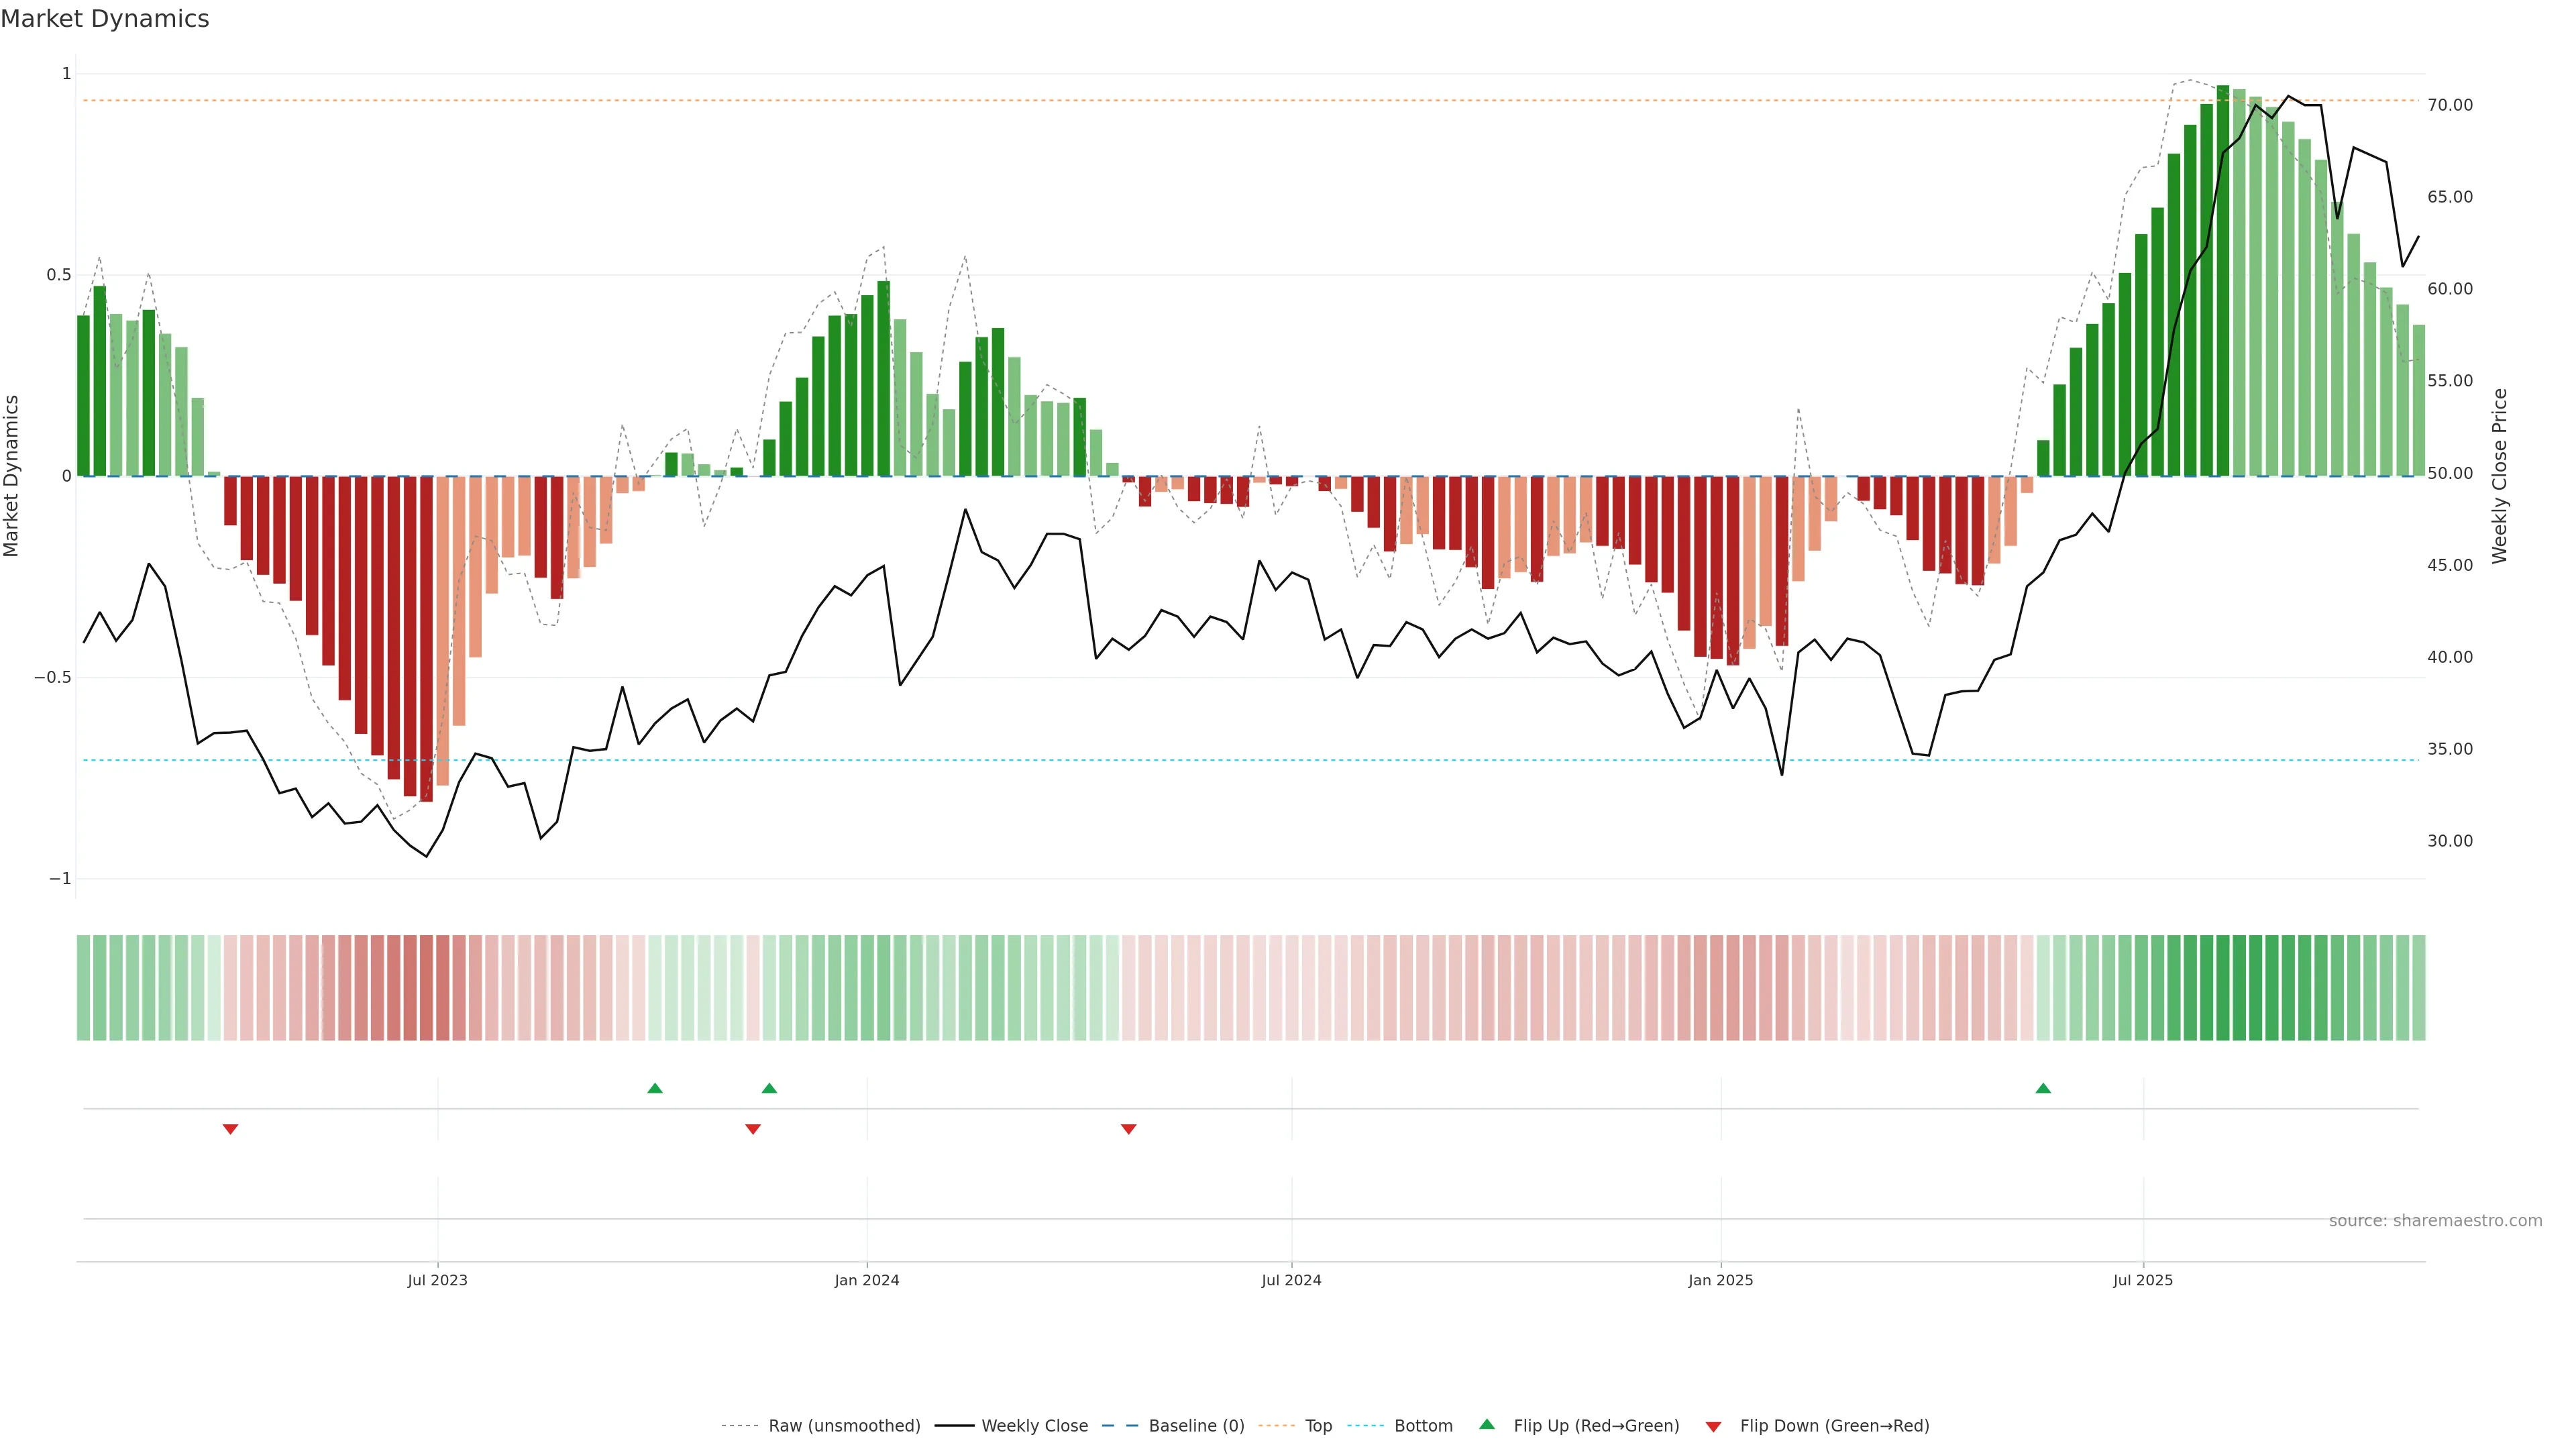This screenshot has height=1449, width=2576.
Task: Click the sharemaestro.com source text
Action: 2435,1221
